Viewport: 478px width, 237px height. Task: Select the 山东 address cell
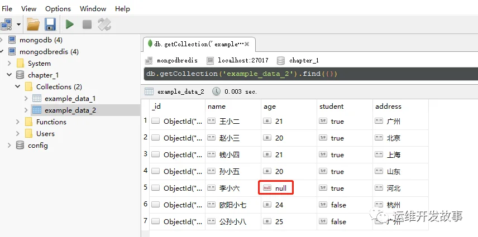[x=400, y=172]
